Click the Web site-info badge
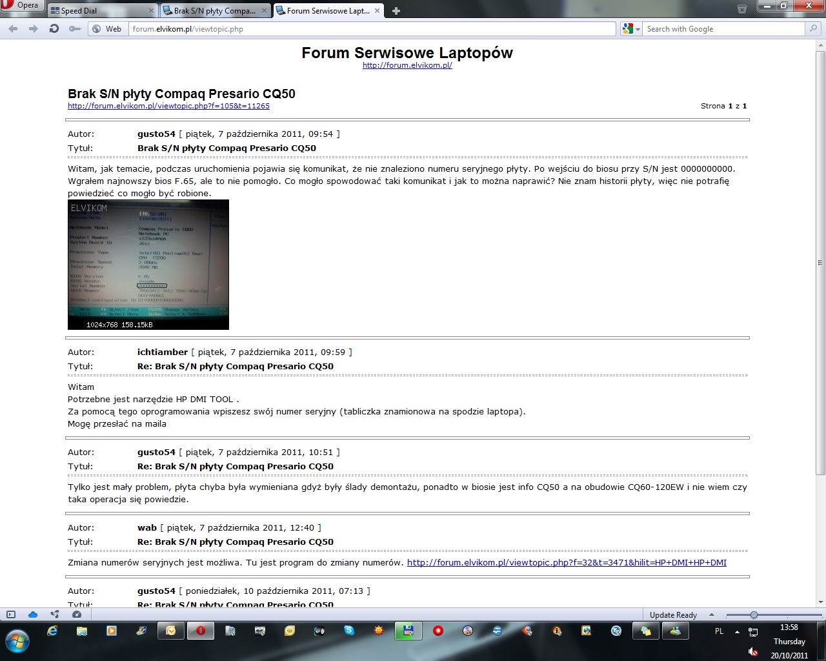 [x=107, y=29]
